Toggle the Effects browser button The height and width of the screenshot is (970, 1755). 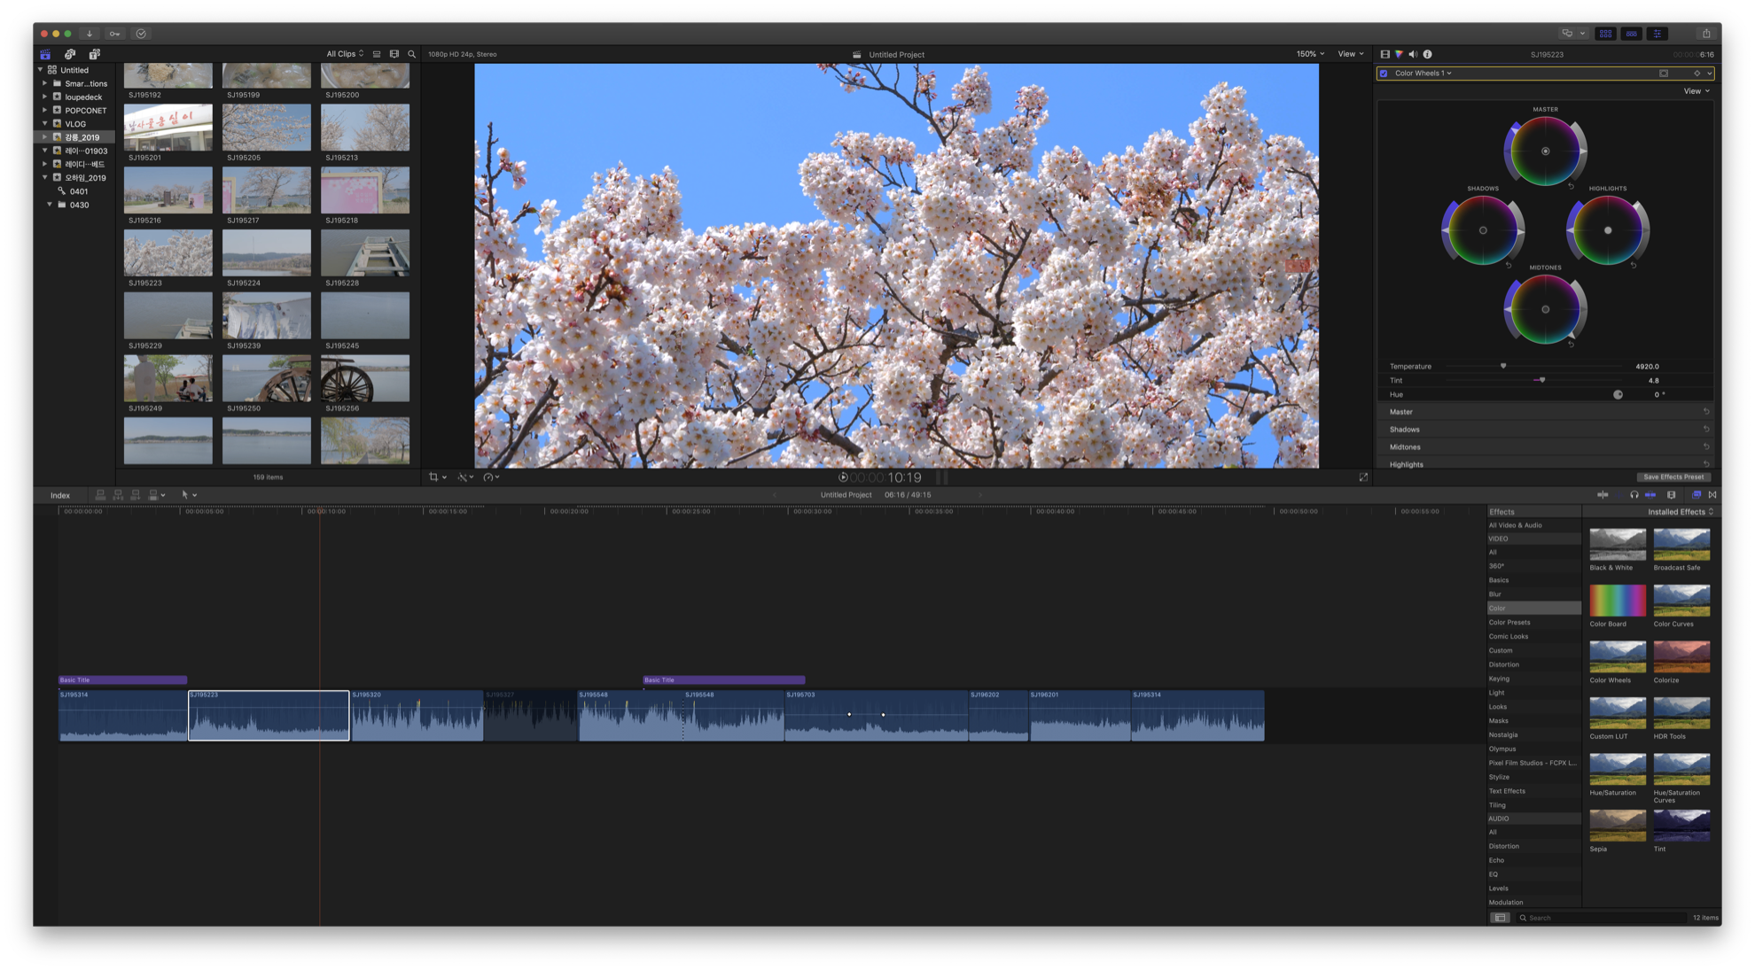[x=1696, y=494]
